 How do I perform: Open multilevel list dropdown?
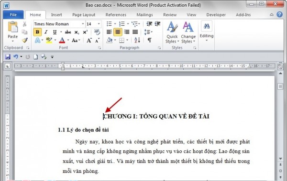coord(136,24)
